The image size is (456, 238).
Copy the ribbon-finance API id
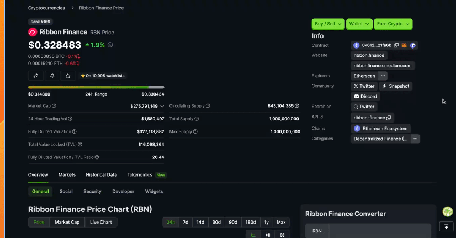click(x=389, y=118)
